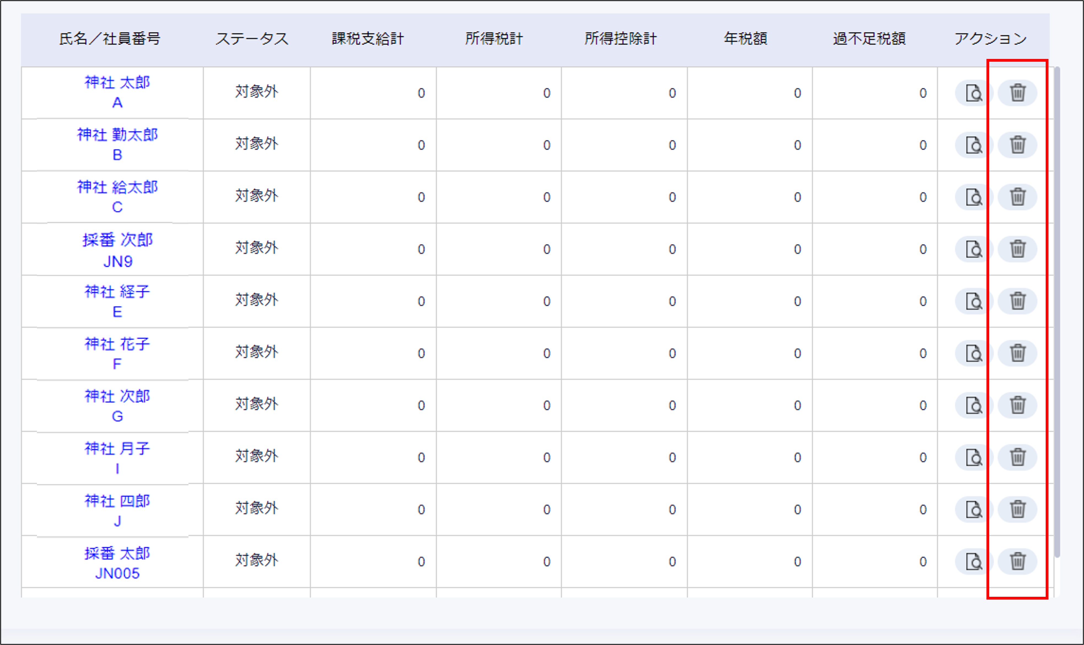Click the delete icon for 神社 経子
1084x645 pixels.
[x=1018, y=301]
